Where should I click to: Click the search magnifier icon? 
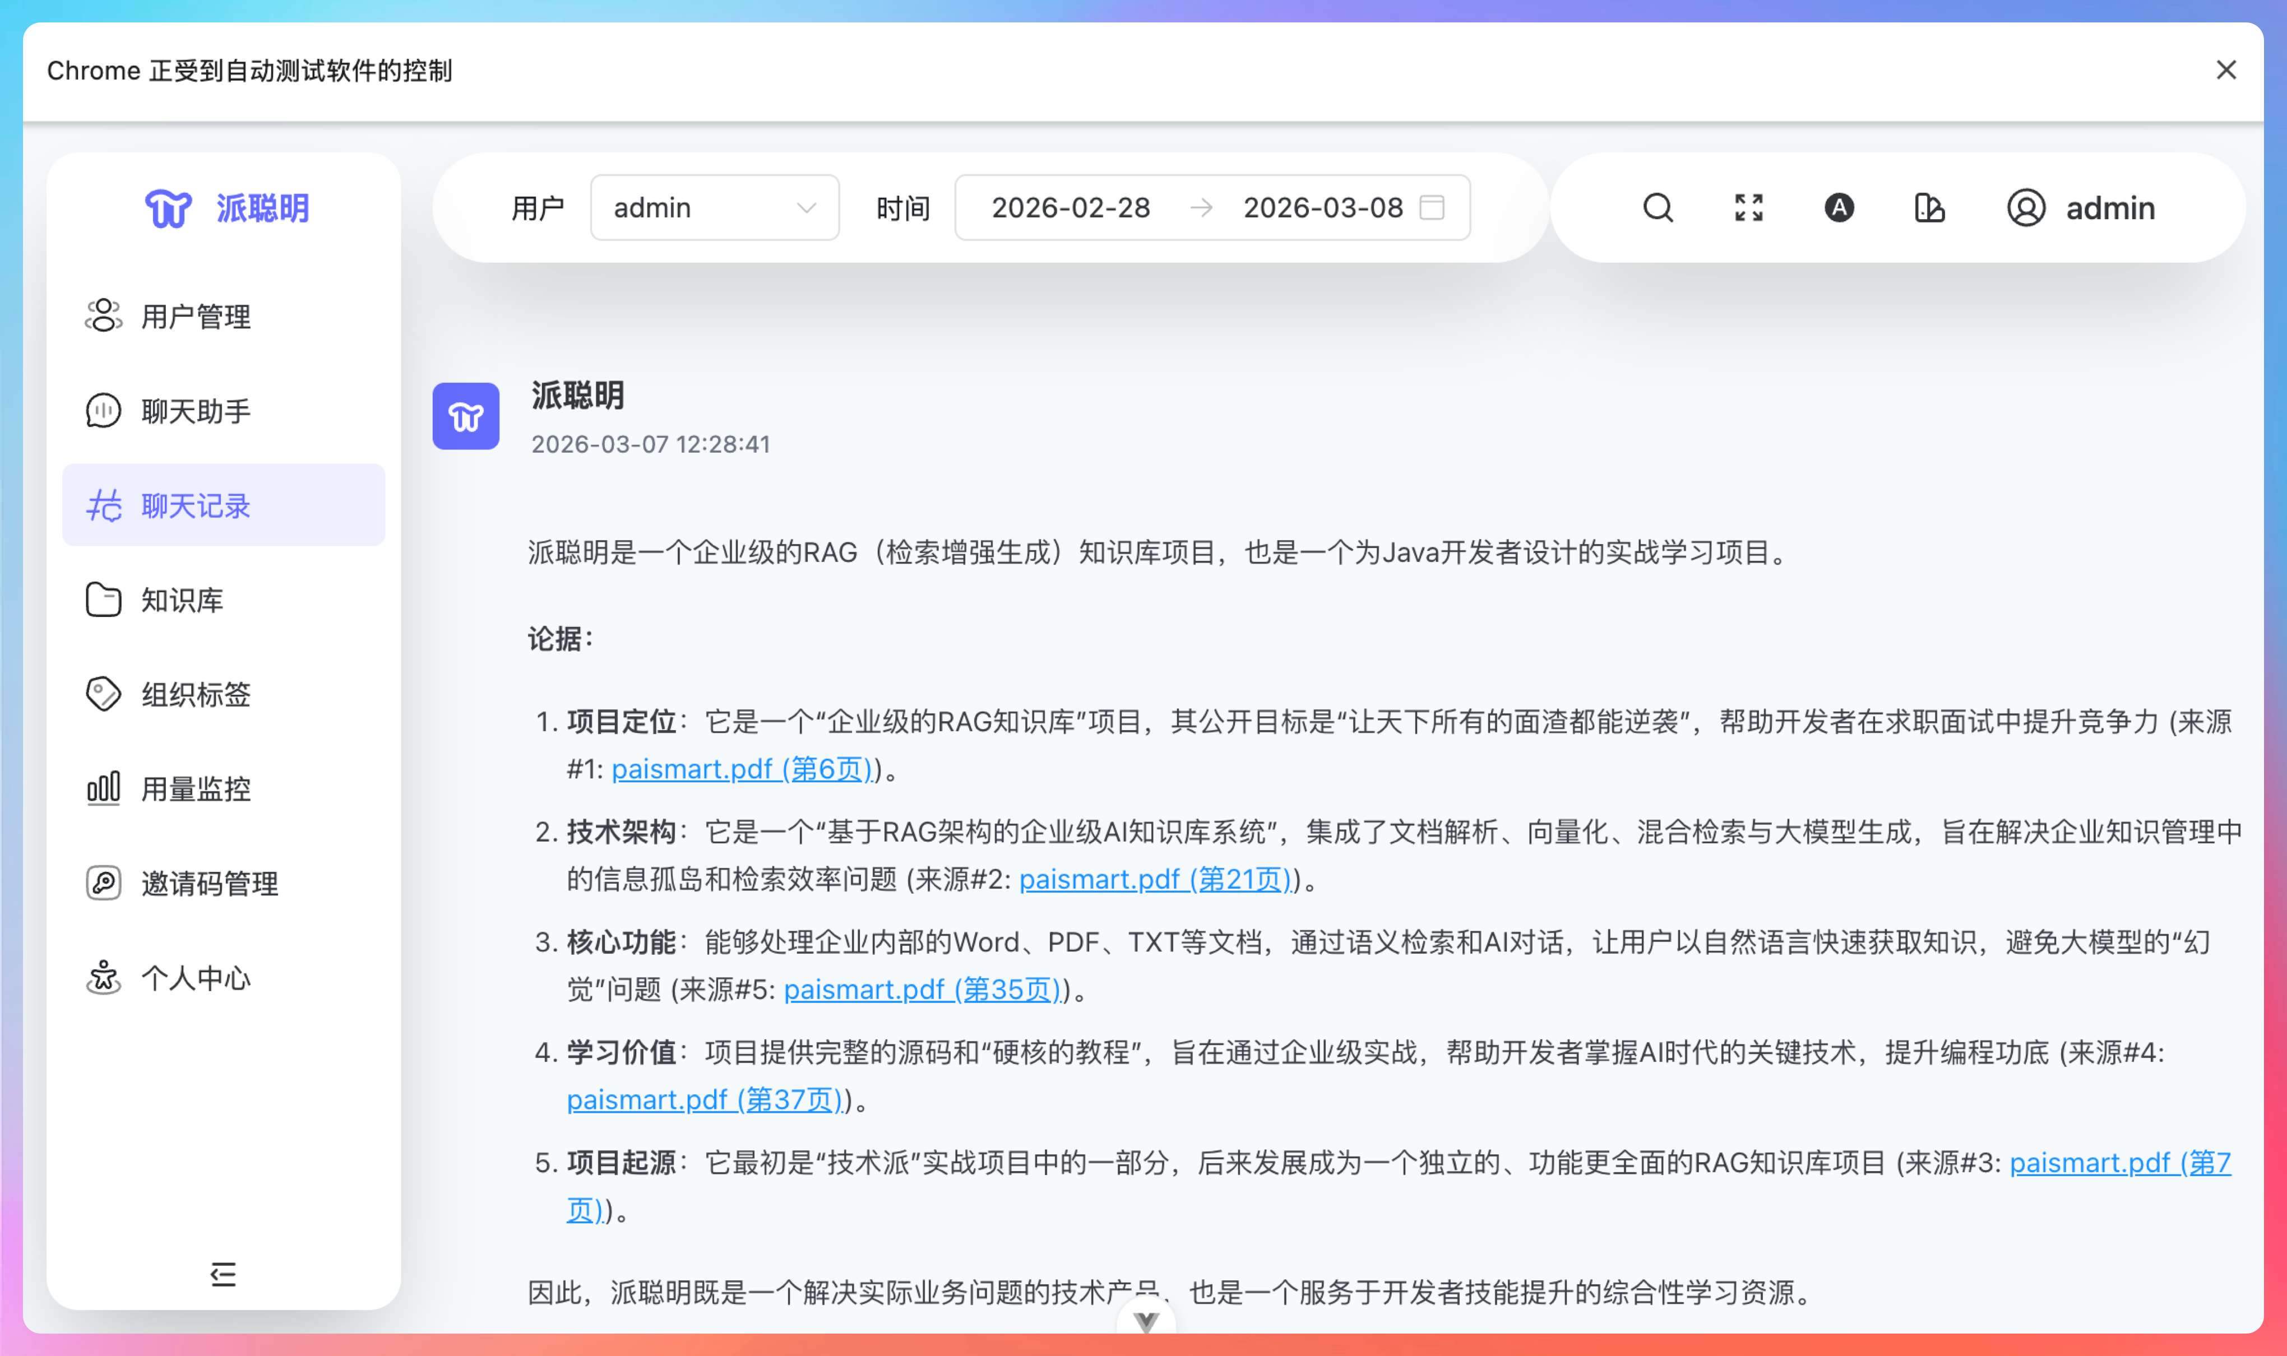(1657, 208)
